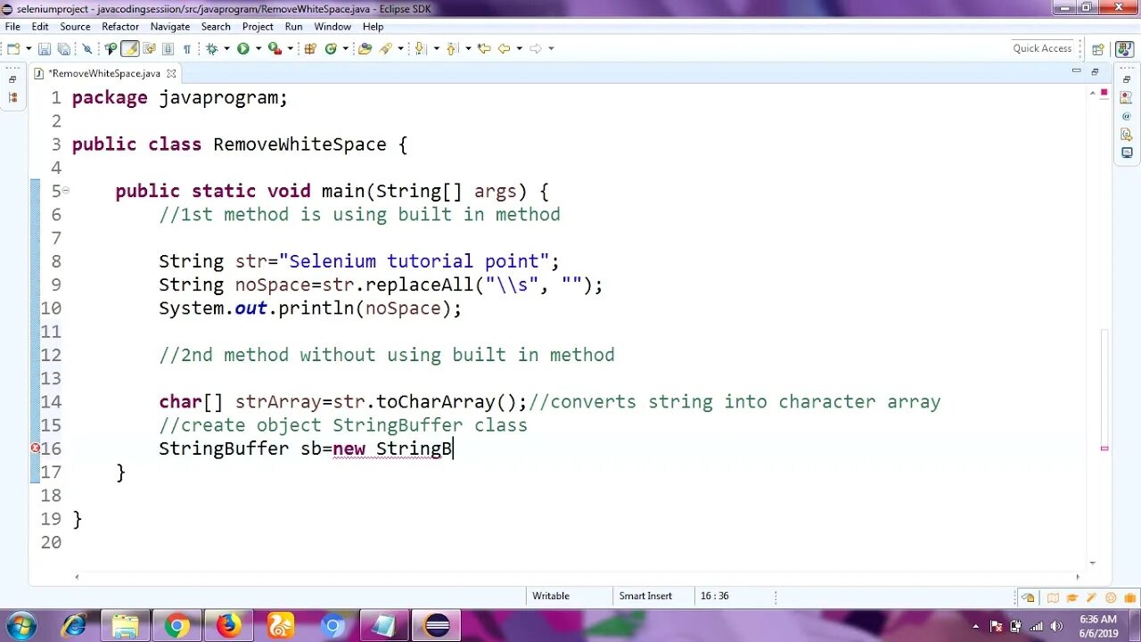Open the Package Explorer sidebar icon
The width and height of the screenshot is (1141, 642).
coord(12,97)
